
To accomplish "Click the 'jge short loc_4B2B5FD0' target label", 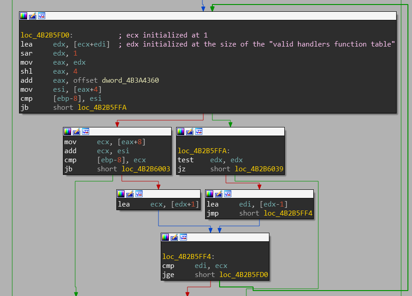I will click(244, 275).
